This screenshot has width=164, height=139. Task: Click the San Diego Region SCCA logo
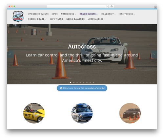18,16
